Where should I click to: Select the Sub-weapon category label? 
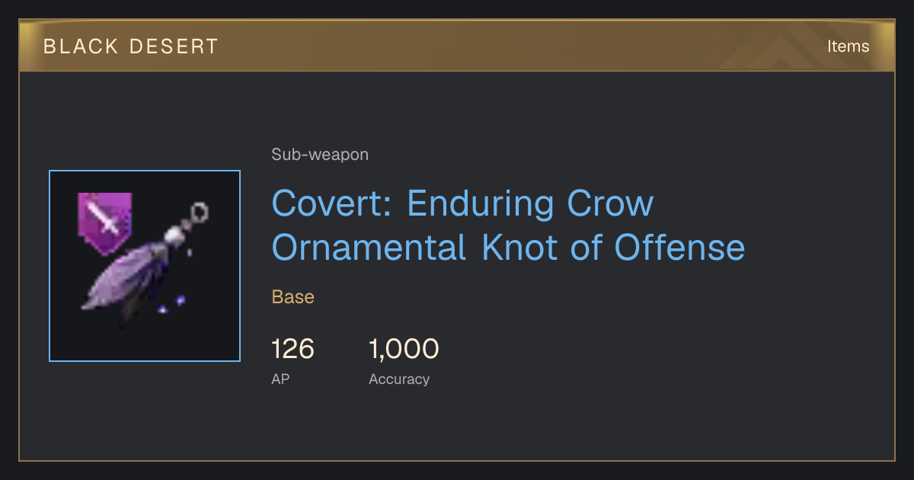click(x=320, y=155)
